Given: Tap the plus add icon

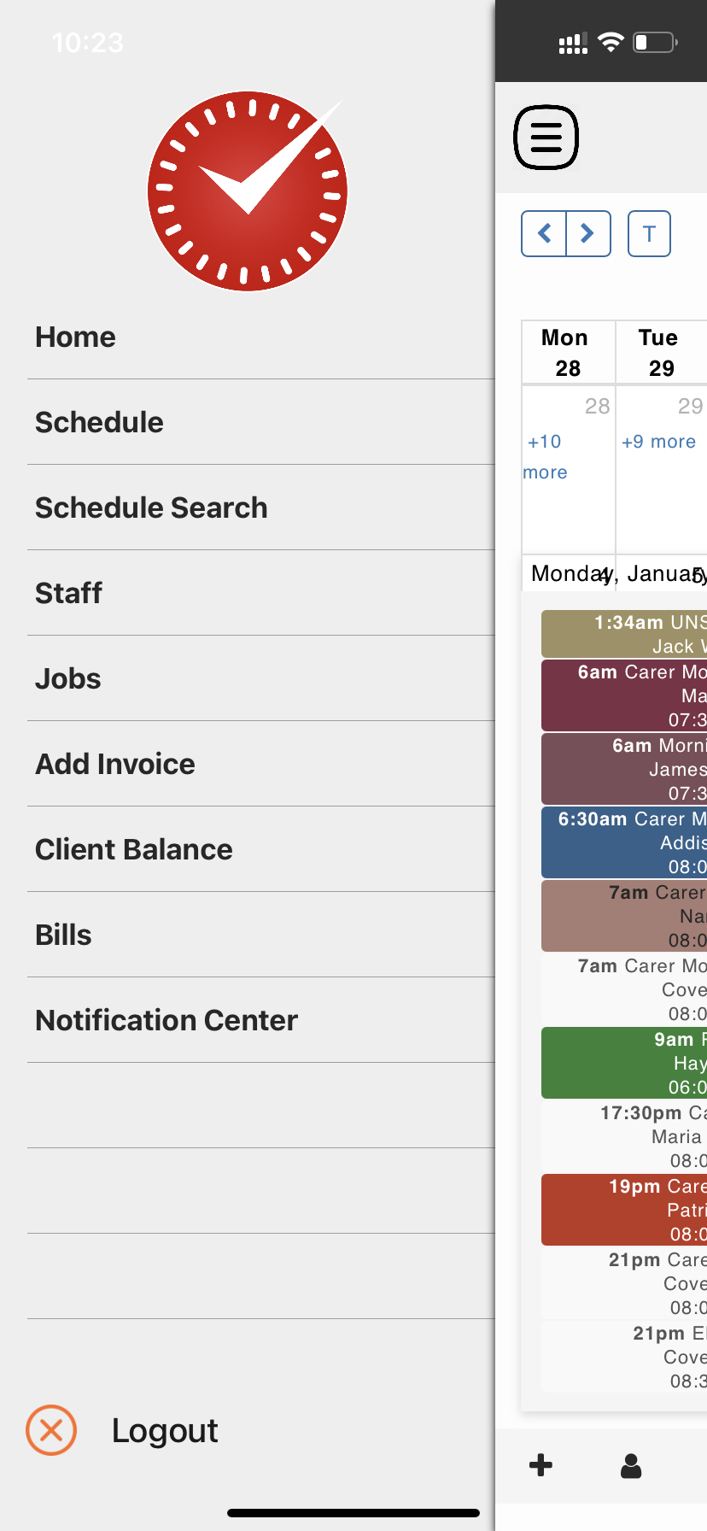Looking at the screenshot, I should pos(540,1465).
